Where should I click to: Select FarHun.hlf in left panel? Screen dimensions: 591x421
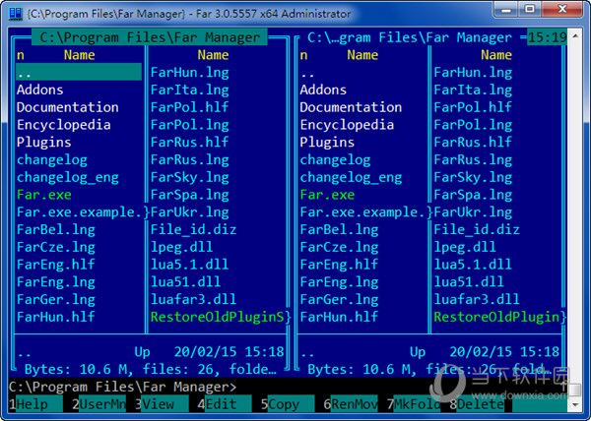pyautogui.click(x=56, y=317)
